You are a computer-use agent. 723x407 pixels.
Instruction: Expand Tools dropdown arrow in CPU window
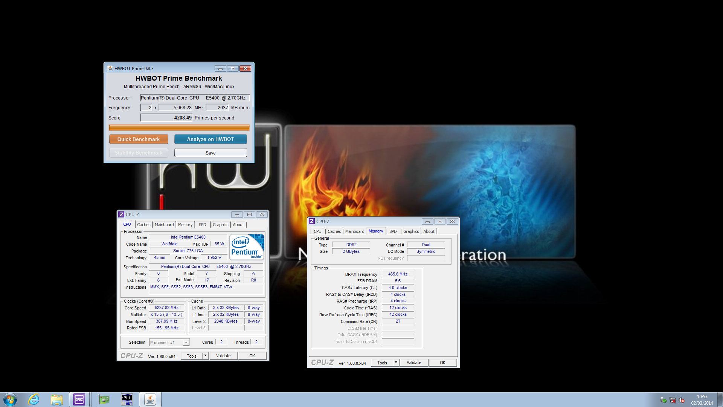click(x=205, y=356)
